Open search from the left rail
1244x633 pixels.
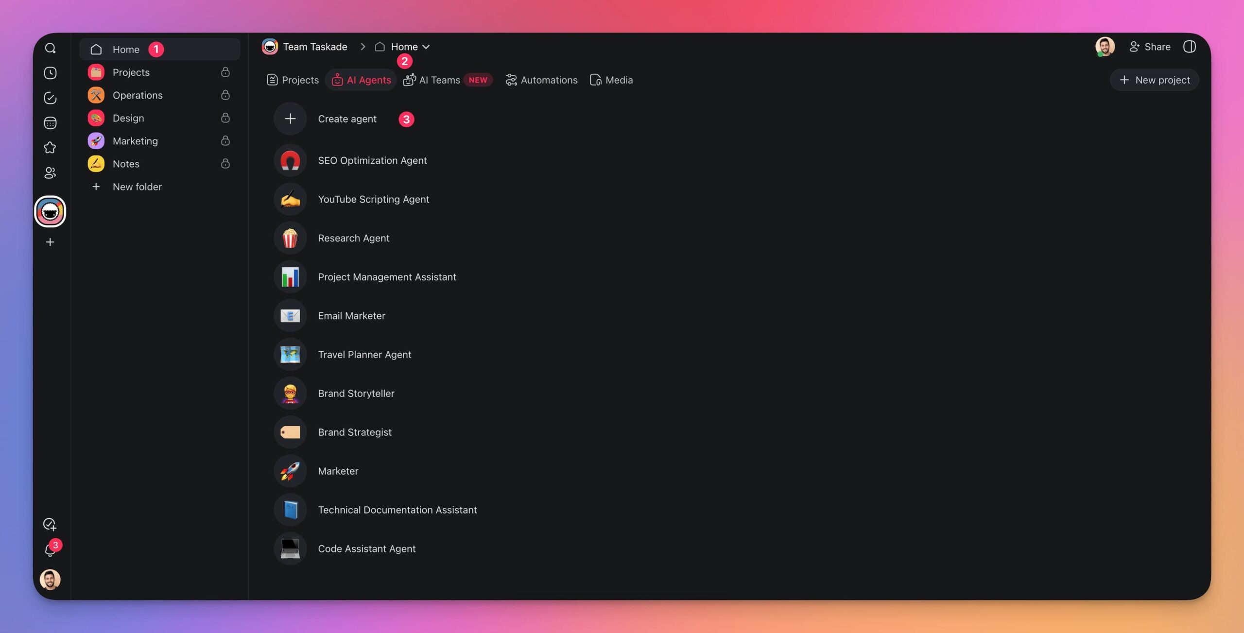[x=50, y=48]
